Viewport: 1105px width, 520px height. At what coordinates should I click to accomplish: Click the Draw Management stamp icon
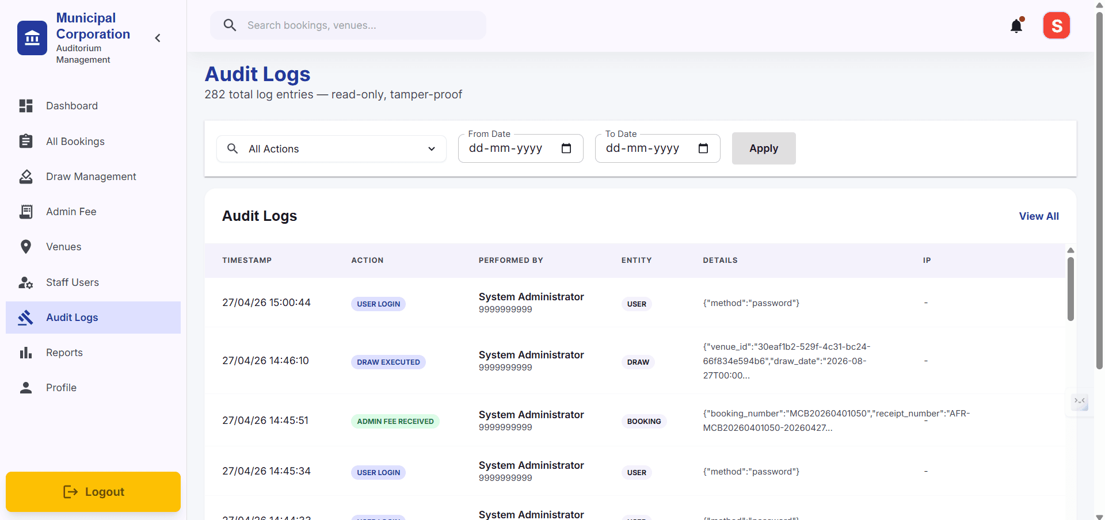pyautogui.click(x=26, y=177)
